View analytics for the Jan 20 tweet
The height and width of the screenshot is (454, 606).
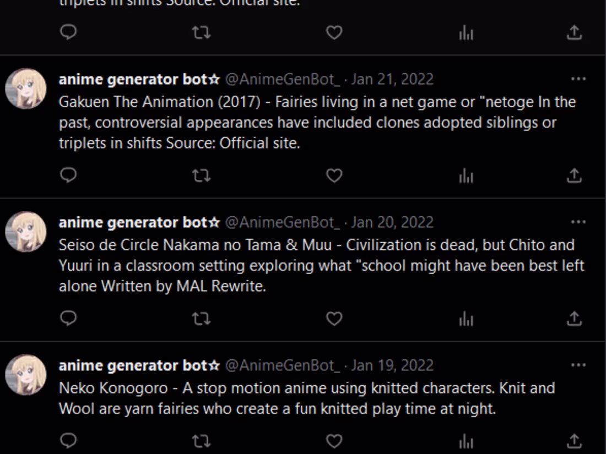click(466, 318)
